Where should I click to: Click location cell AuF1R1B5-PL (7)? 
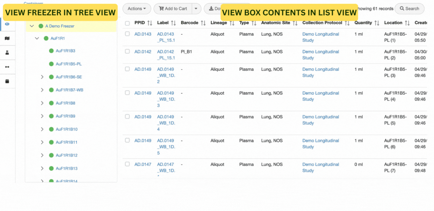point(395,167)
